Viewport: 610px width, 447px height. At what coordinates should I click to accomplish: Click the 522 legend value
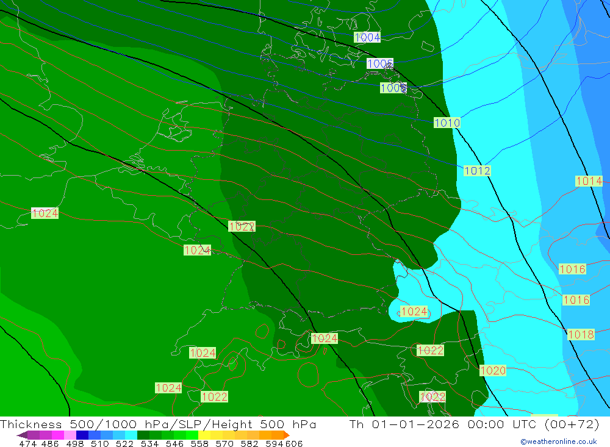(x=124, y=443)
